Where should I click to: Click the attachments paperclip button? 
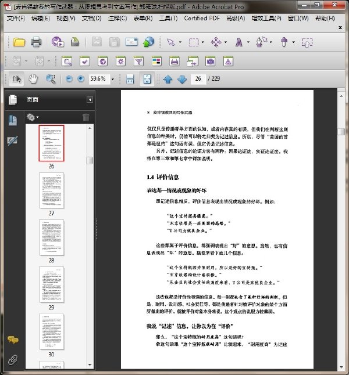[13, 360]
